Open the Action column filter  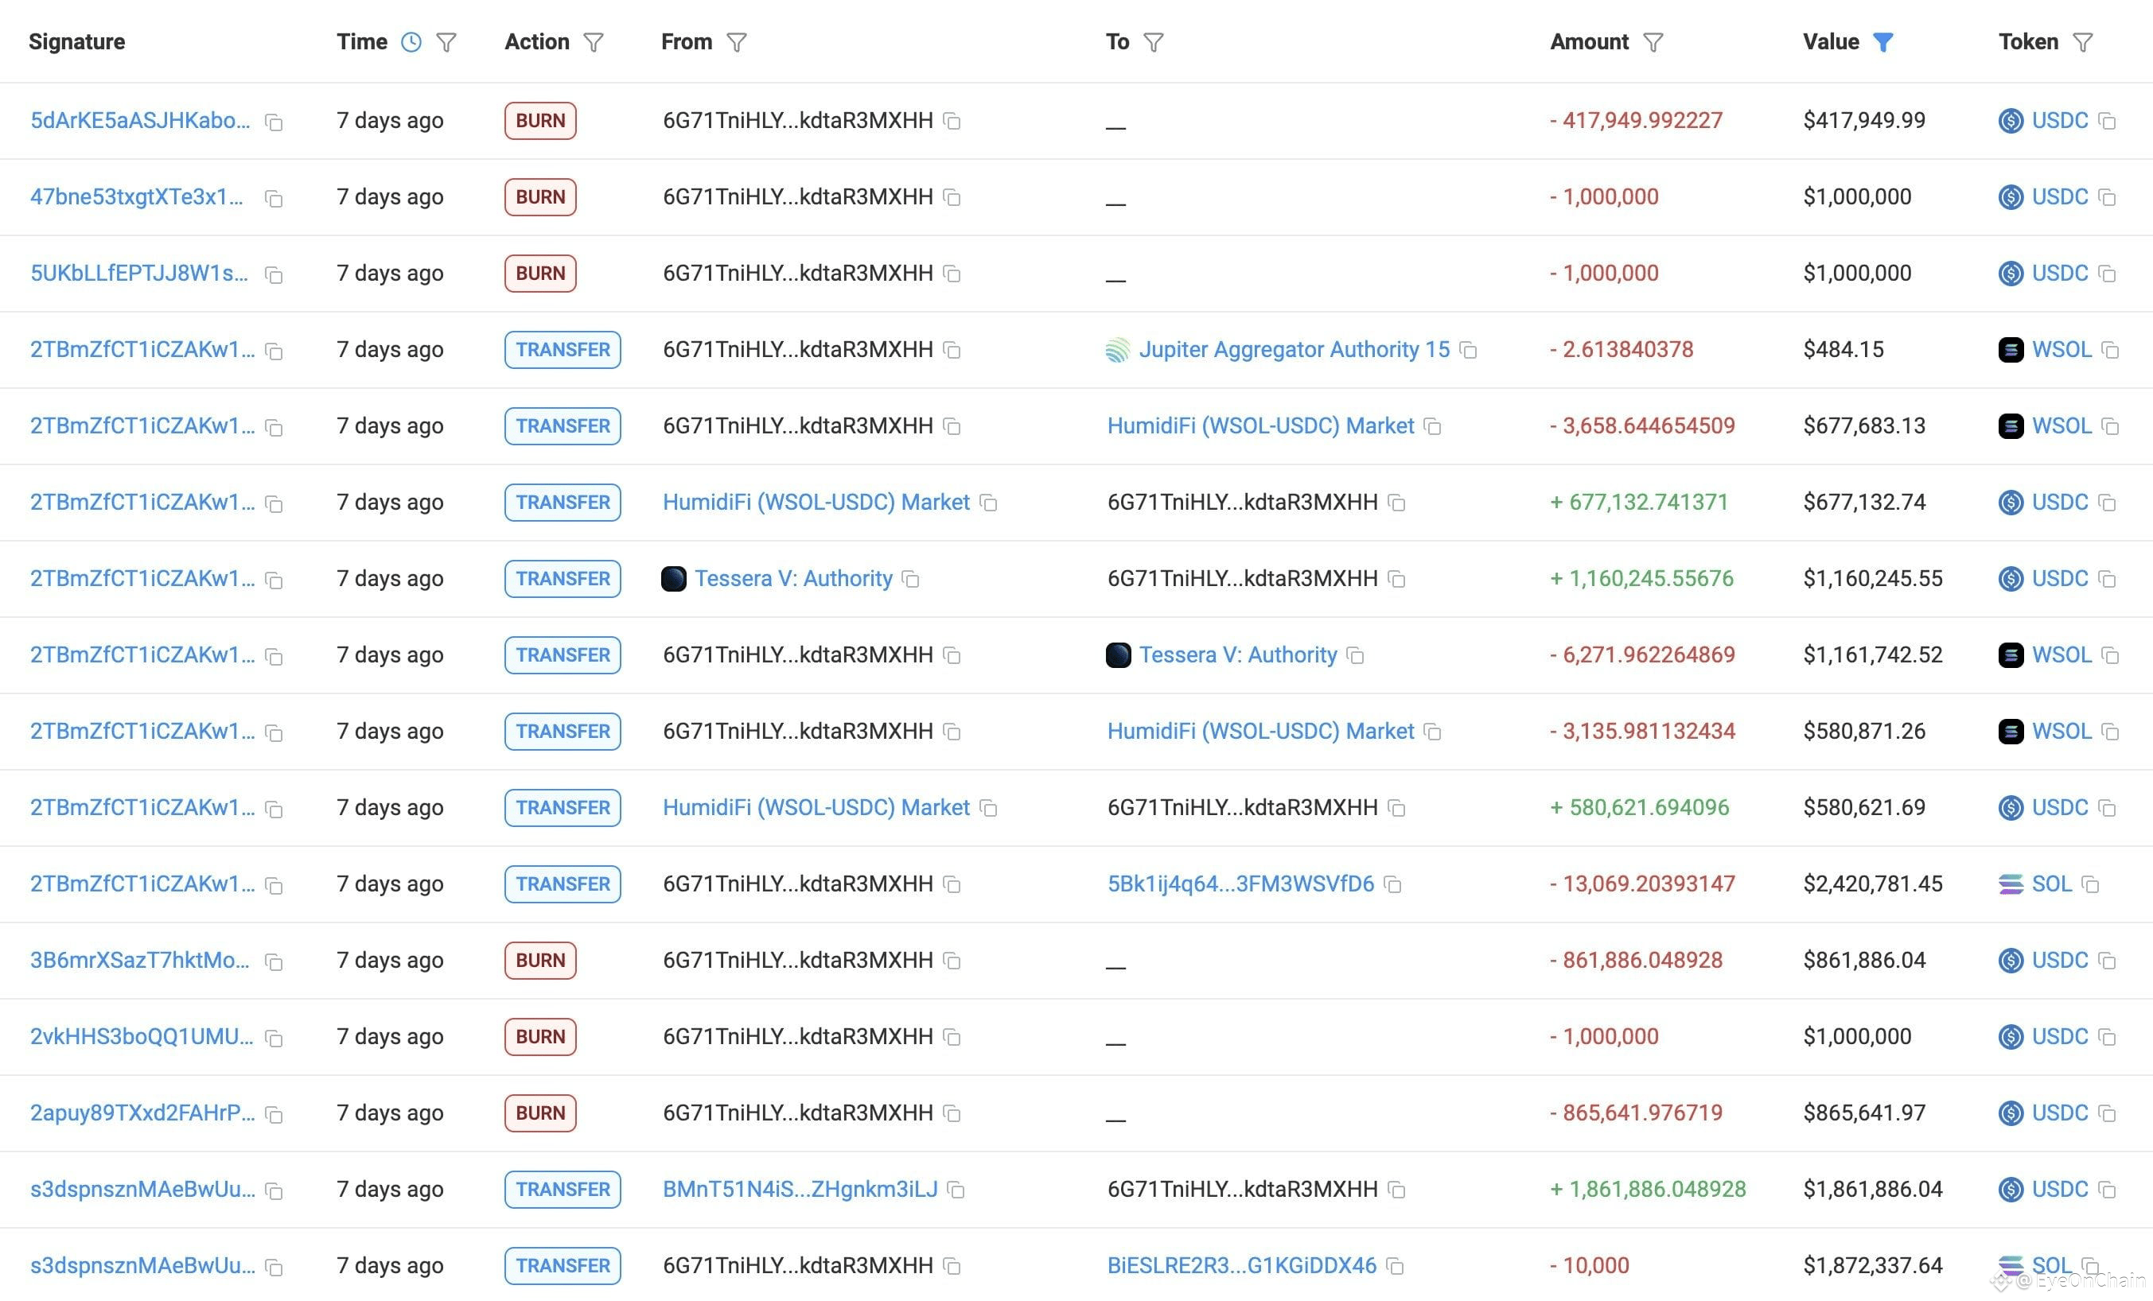point(594,42)
